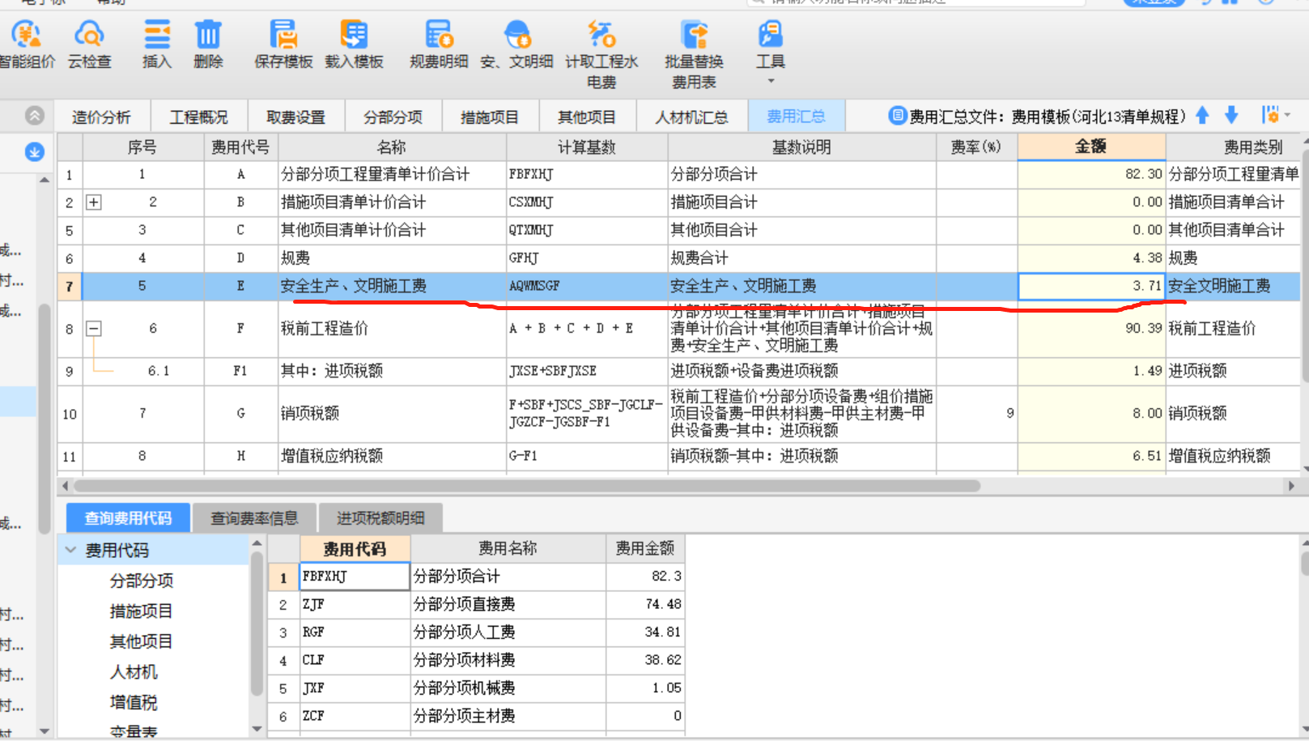Switch to 其他项目 tab
Viewport: 1309px width, 741px height.
point(587,117)
